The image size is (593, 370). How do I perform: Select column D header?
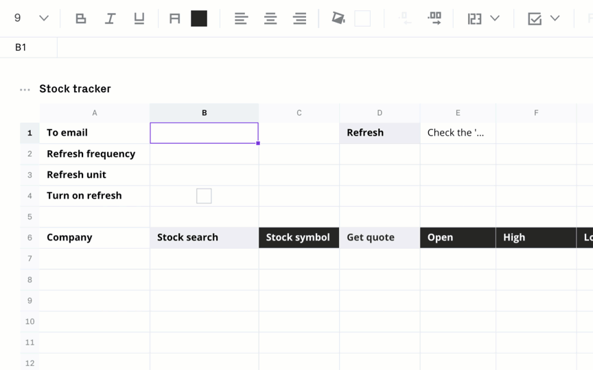click(x=380, y=113)
